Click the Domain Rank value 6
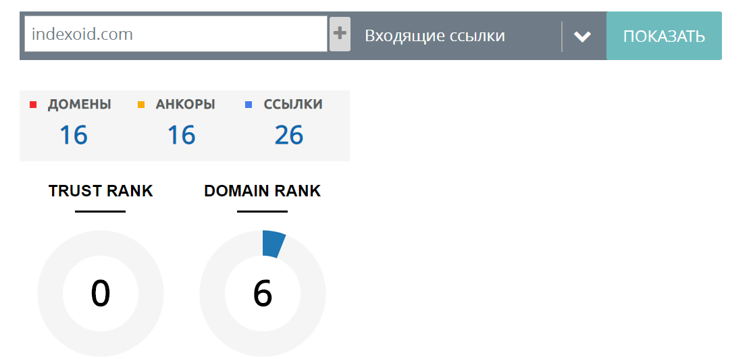Viewport: 751px width, 359px height. tap(263, 294)
